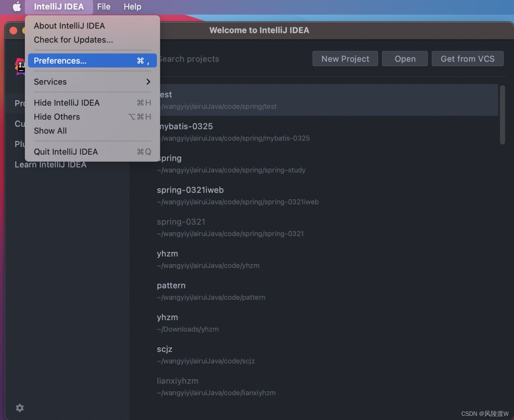Select Show All menu item
514x420 pixels.
pyautogui.click(x=92, y=131)
